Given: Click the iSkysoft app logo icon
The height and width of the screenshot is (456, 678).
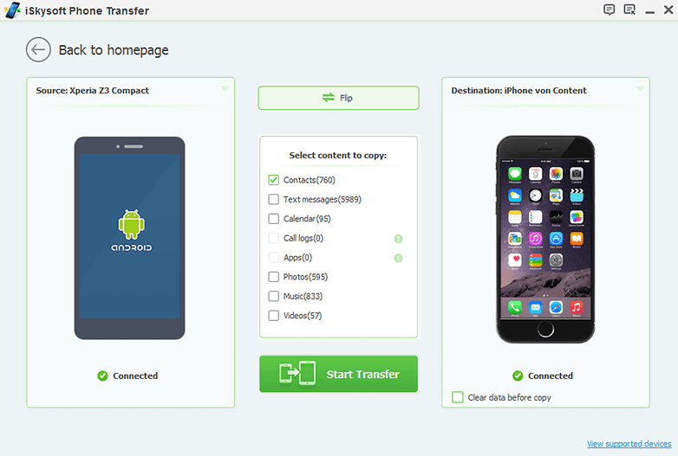Looking at the screenshot, I should pyautogui.click(x=12, y=10).
